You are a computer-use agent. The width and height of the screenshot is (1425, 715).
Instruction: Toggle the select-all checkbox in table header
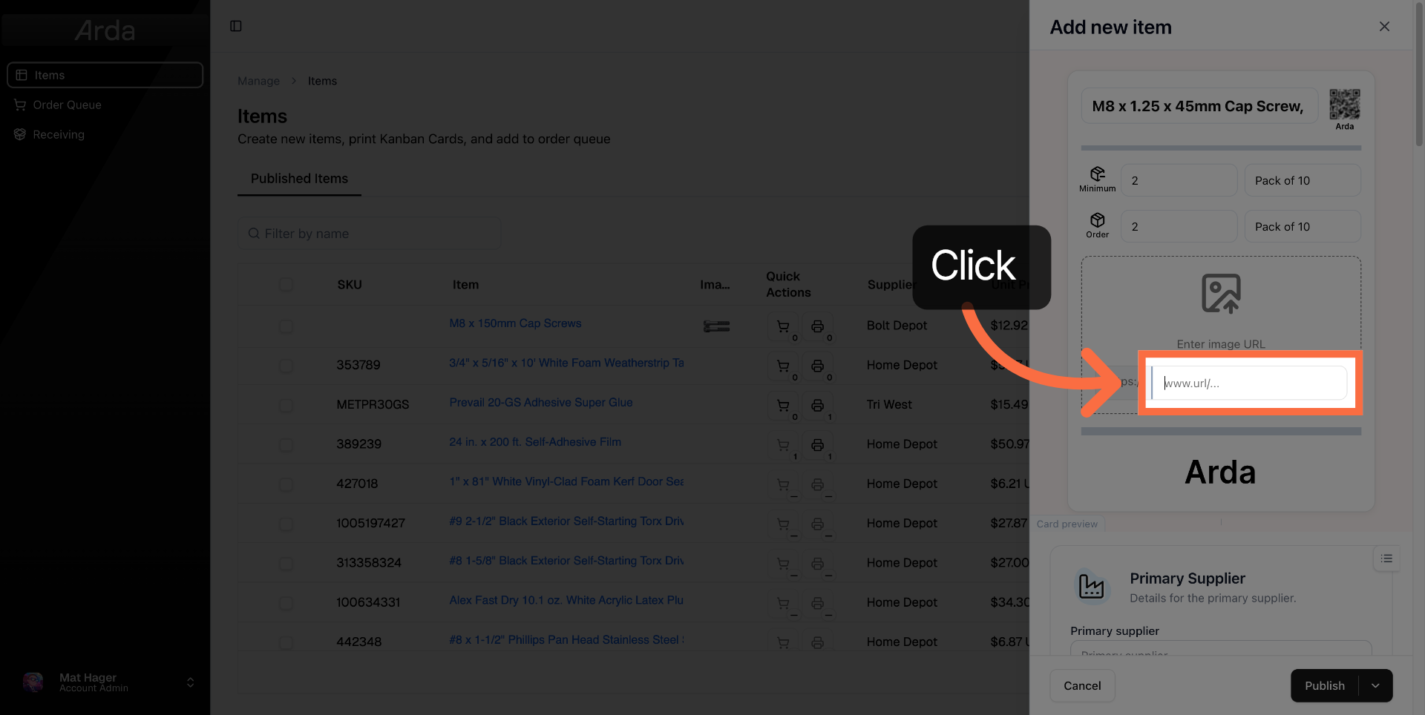[x=286, y=285]
